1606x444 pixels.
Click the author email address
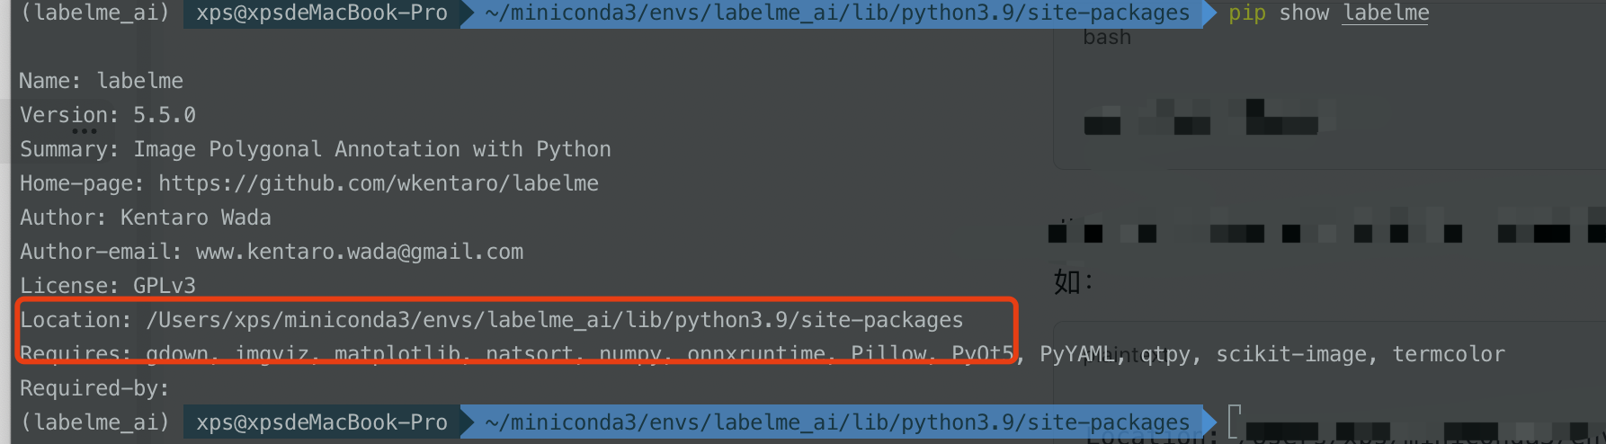pos(359,252)
